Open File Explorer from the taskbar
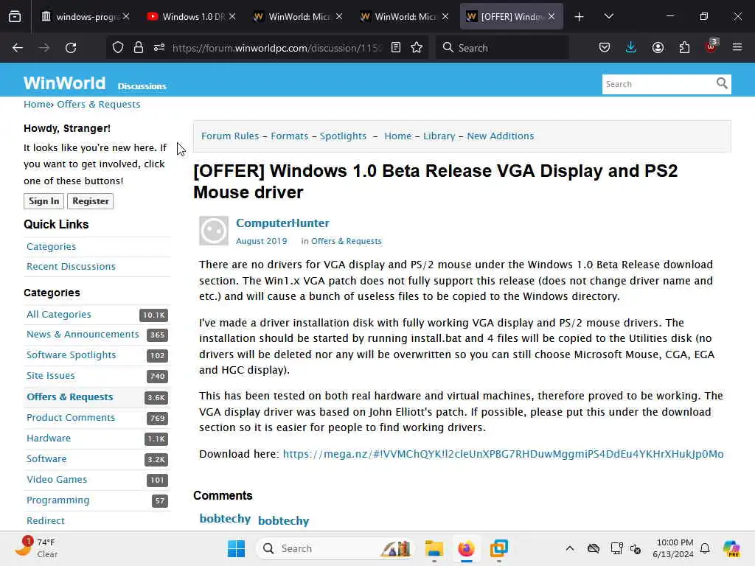This screenshot has height=566, width=755. 434,548
